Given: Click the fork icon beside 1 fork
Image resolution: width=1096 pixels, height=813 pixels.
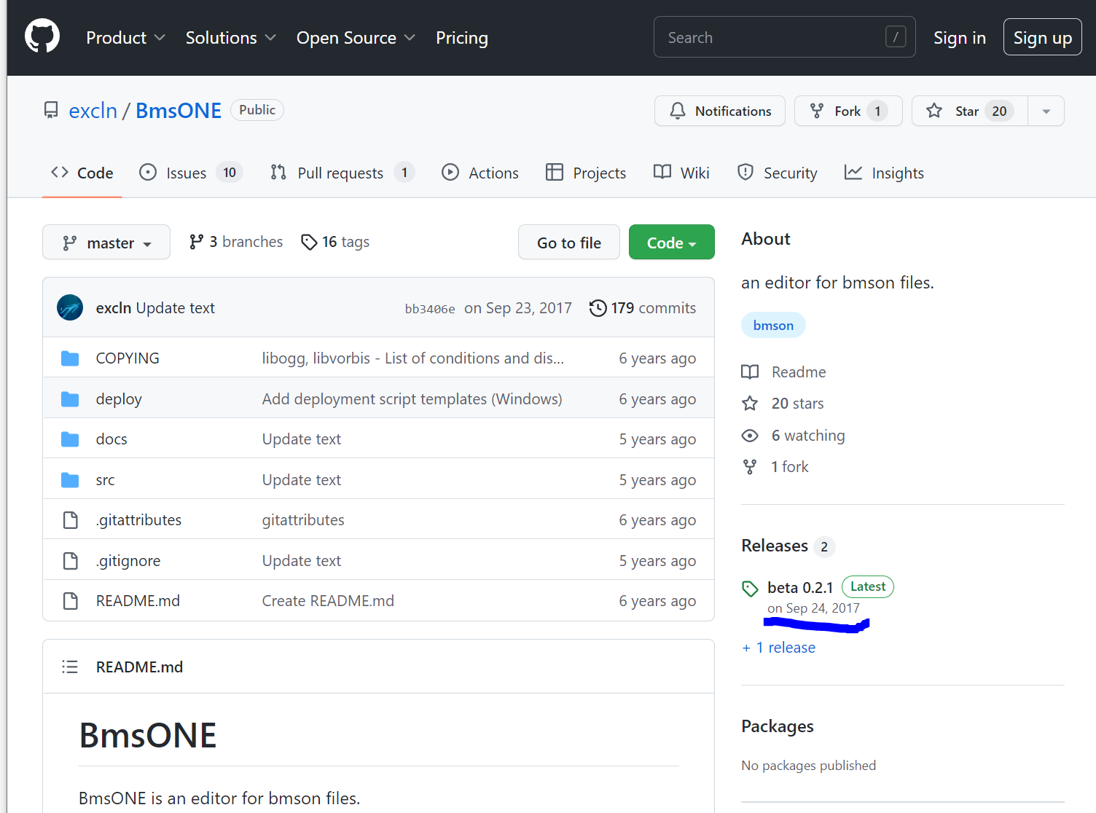Looking at the screenshot, I should point(750,467).
